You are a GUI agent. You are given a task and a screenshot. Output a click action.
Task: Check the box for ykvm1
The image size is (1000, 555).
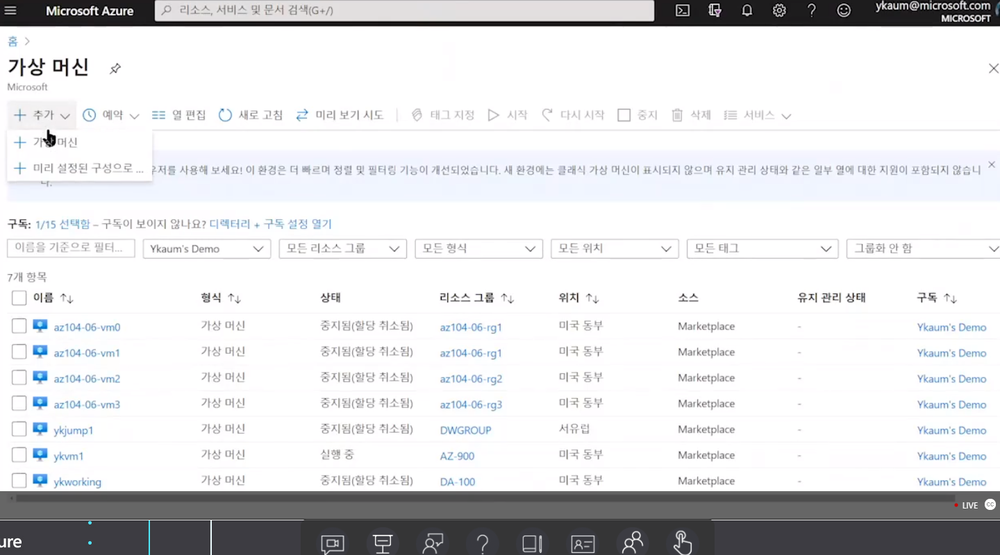point(19,455)
